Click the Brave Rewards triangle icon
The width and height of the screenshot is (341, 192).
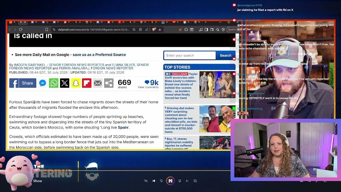point(160,30)
